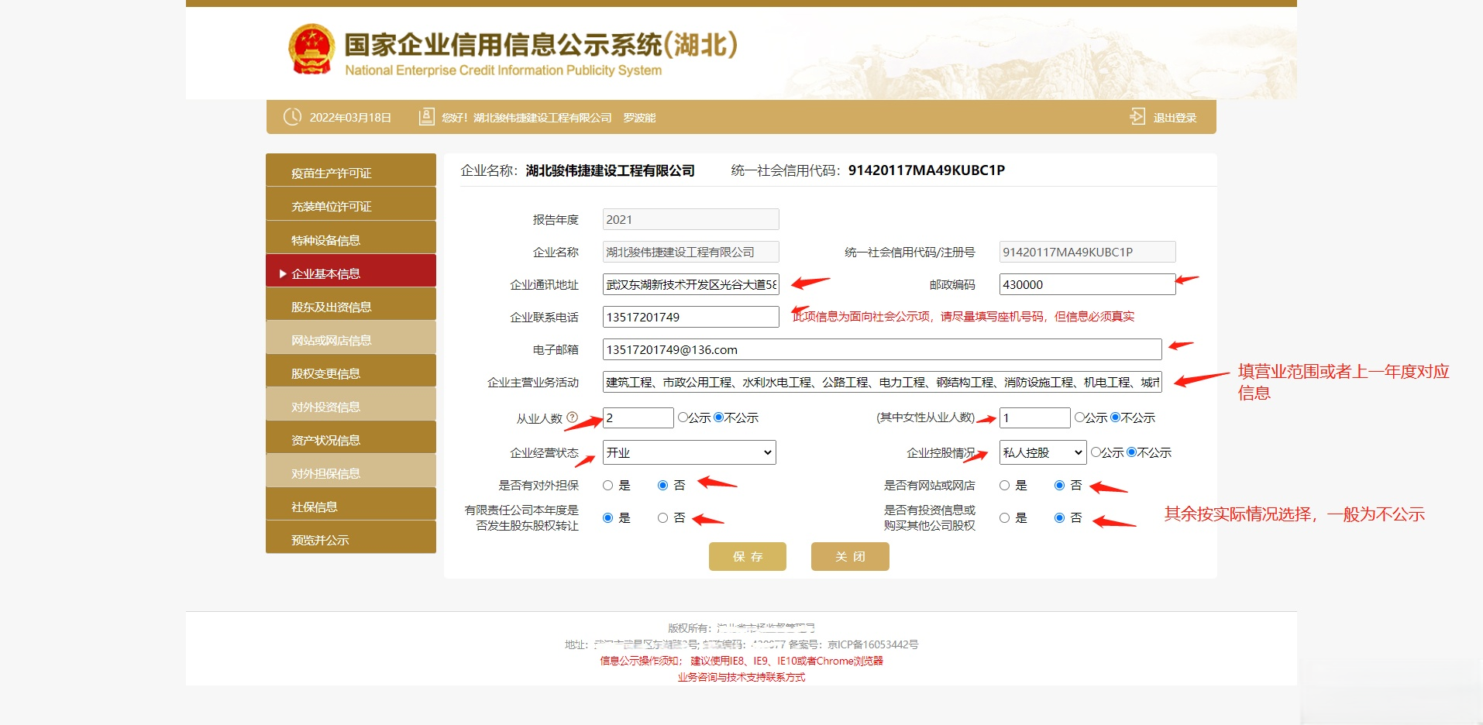
Task: Click the 关闭 close button
Action: click(x=850, y=556)
